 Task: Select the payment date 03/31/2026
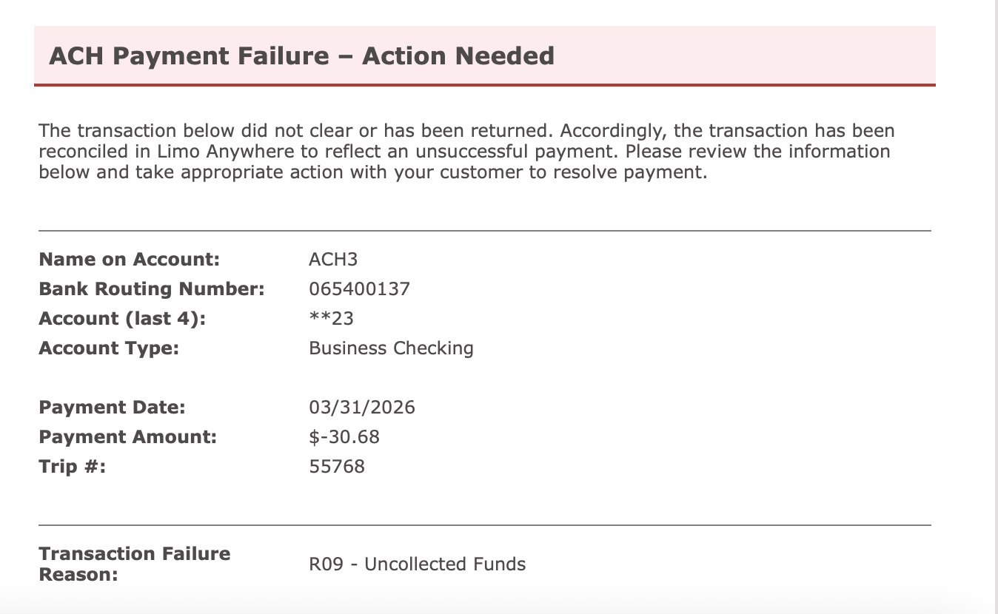tap(362, 408)
